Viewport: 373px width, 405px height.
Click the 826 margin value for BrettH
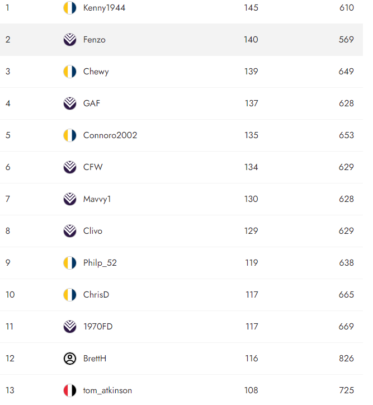click(347, 359)
